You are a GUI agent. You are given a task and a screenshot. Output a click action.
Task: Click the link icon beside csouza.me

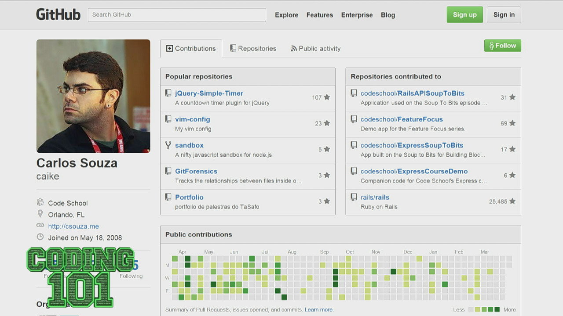coord(40,226)
